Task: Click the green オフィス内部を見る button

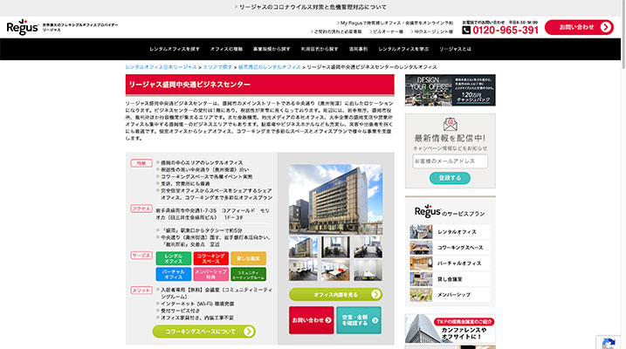Action: [335, 294]
